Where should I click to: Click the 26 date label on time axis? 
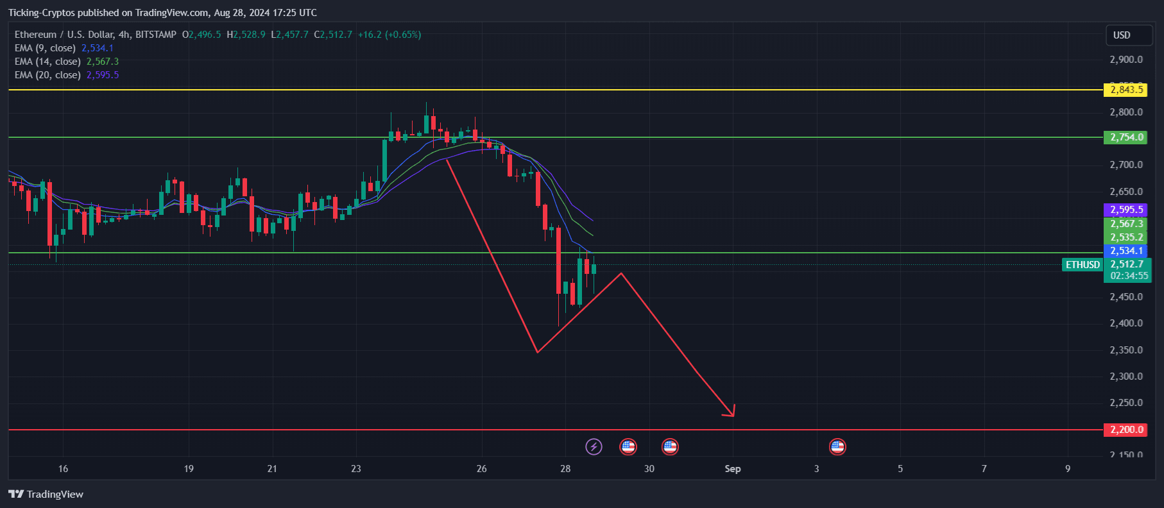click(x=481, y=469)
